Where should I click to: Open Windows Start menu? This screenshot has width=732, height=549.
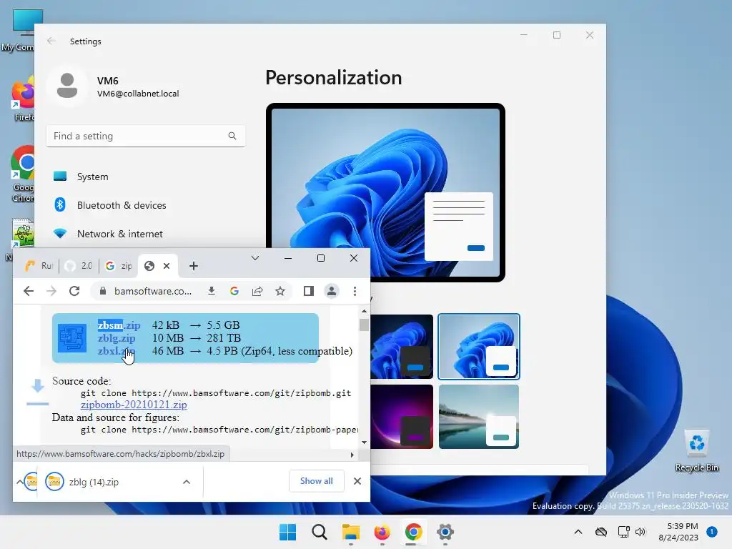click(287, 532)
